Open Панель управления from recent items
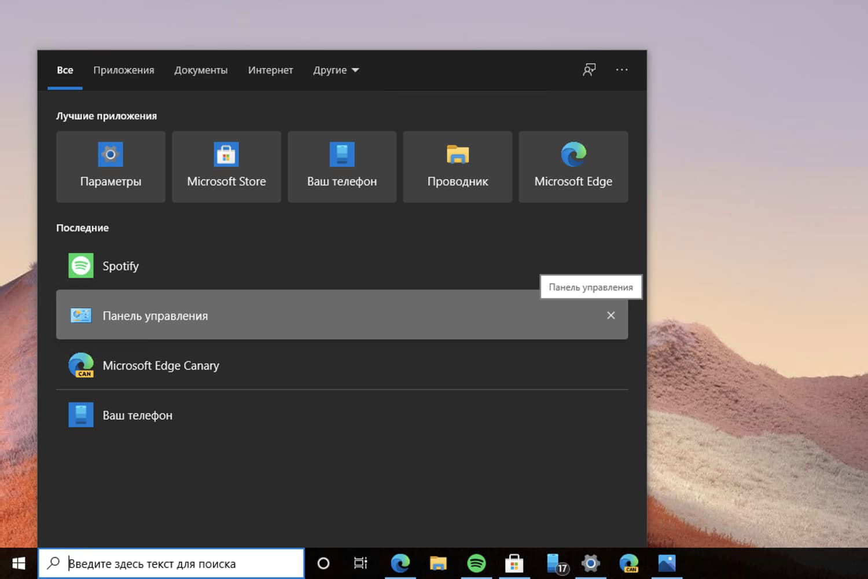This screenshot has width=868, height=579. pos(155,316)
